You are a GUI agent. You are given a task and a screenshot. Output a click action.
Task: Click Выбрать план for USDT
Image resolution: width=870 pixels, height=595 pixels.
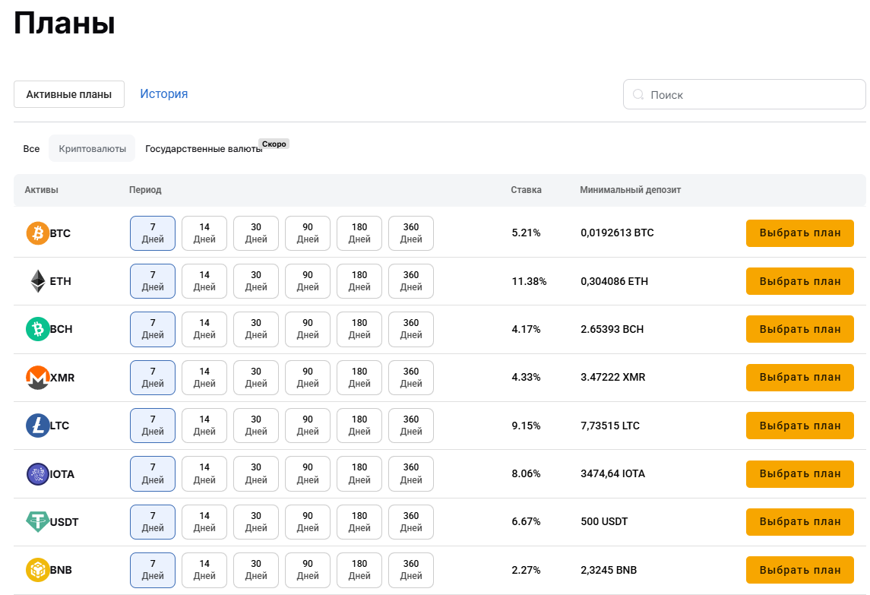tap(799, 522)
